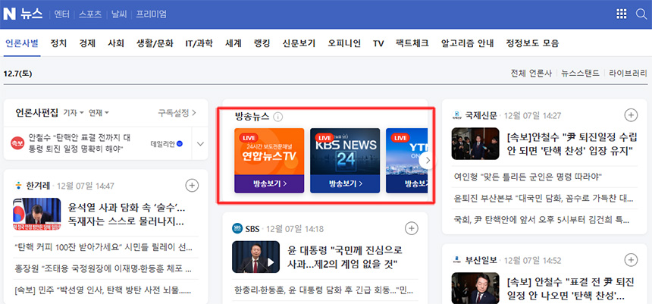Select the 랭킹 tab
The image size is (652, 304).
point(262,43)
